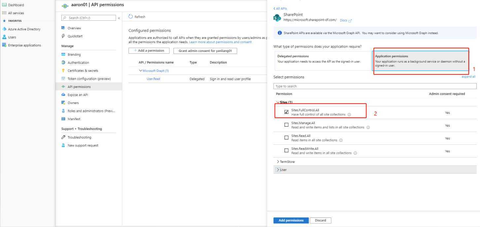Open All services in the left sidebar
The width and height of the screenshot is (480, 227).
(16, 13)
